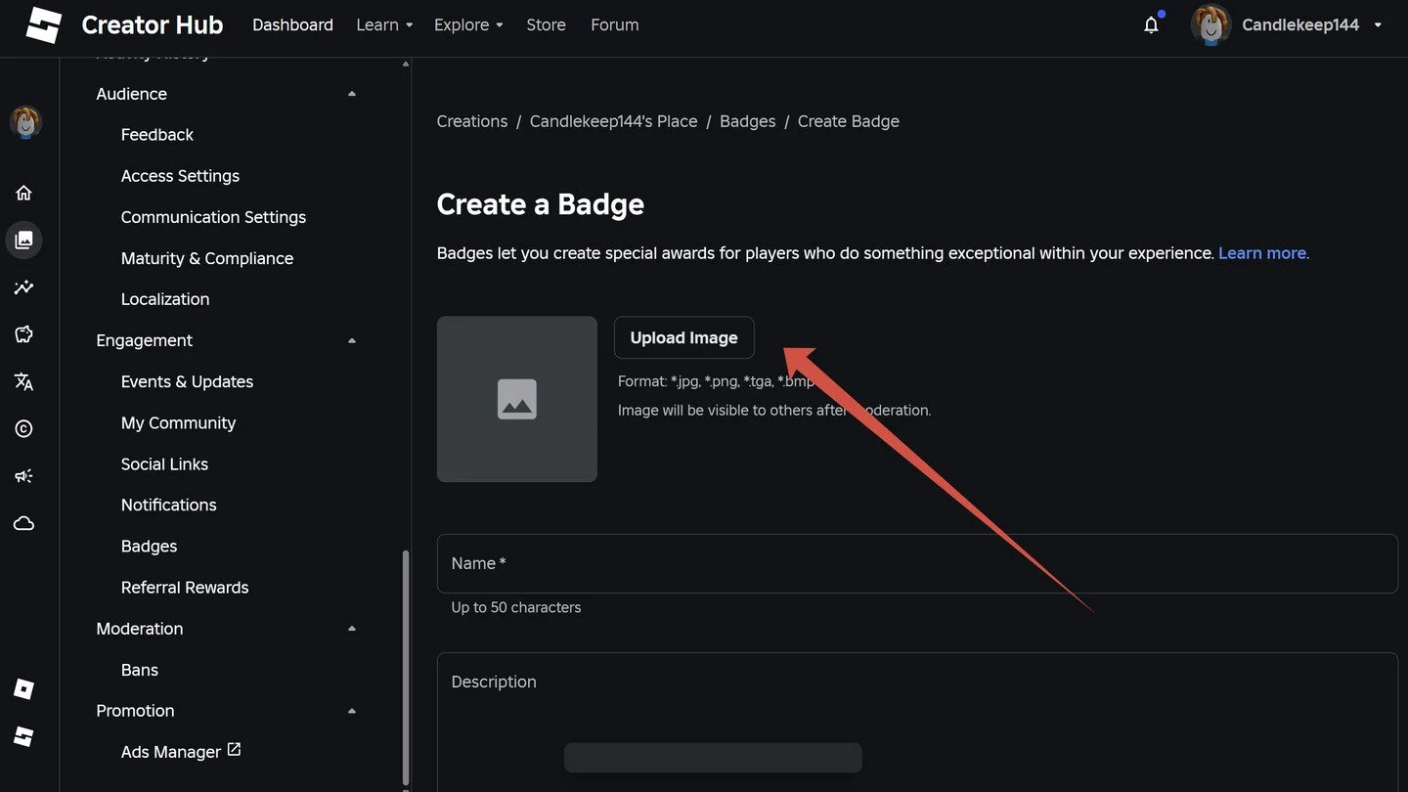This screenshot has width=1408, height=792.
Task: Click the external link icon beside Ads Manager
Action: click(234, 750)
